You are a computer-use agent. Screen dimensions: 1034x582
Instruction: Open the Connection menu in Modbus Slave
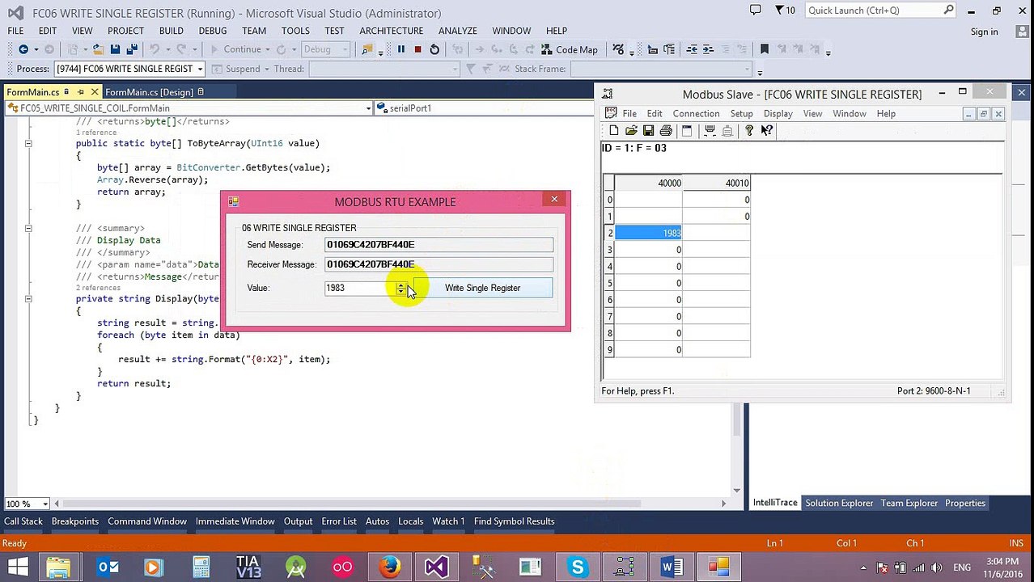(x=696, y=114)
